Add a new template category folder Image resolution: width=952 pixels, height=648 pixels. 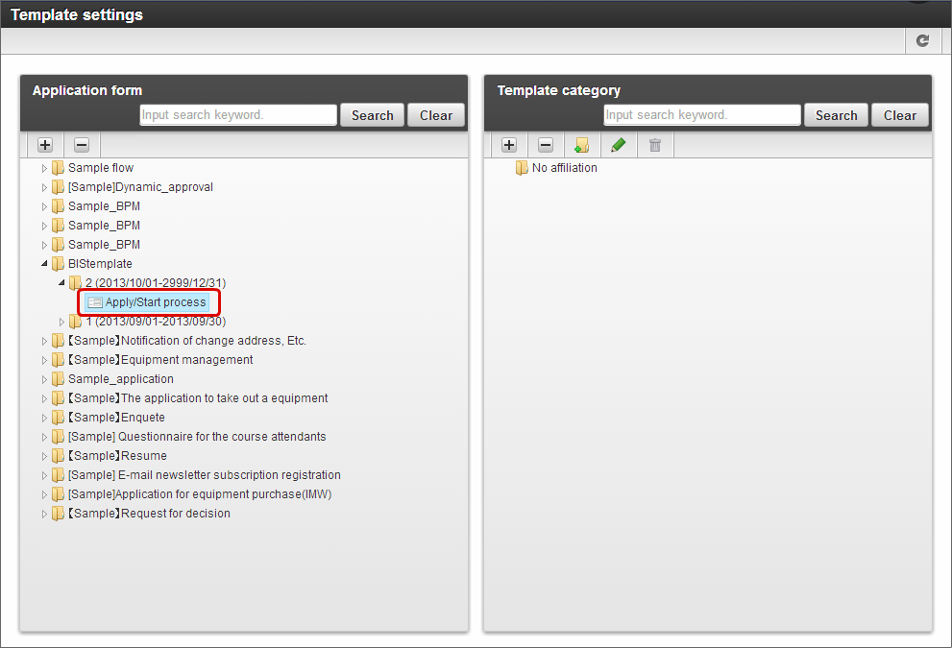[581, 145]
